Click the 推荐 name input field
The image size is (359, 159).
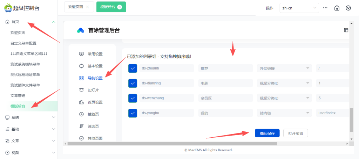click(x=225, y=68)
